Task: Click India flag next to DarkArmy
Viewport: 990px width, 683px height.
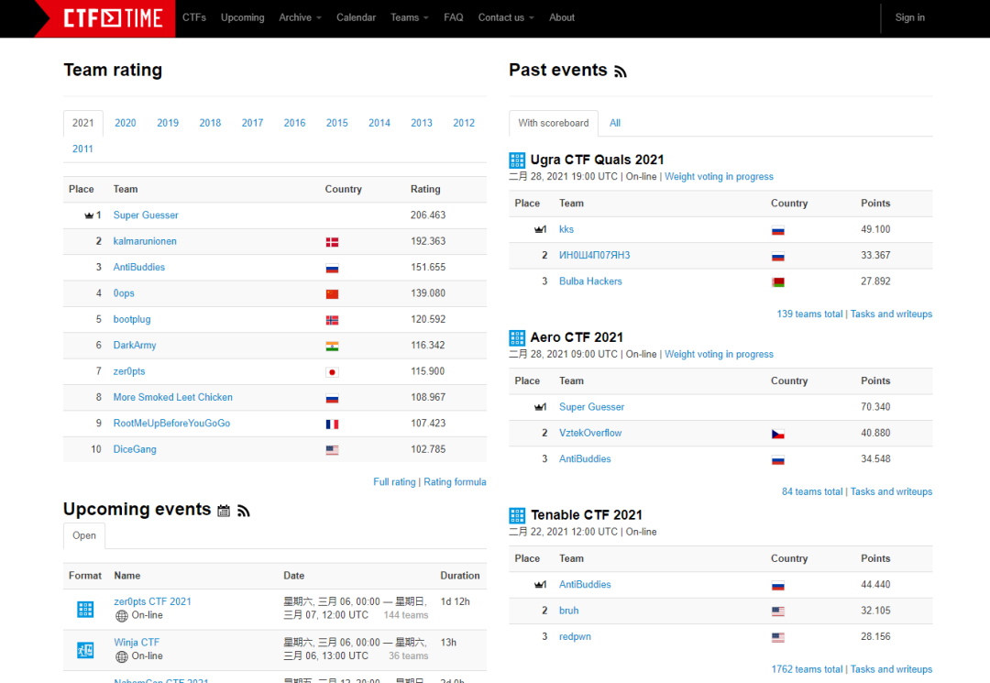Action: point(332,346)
